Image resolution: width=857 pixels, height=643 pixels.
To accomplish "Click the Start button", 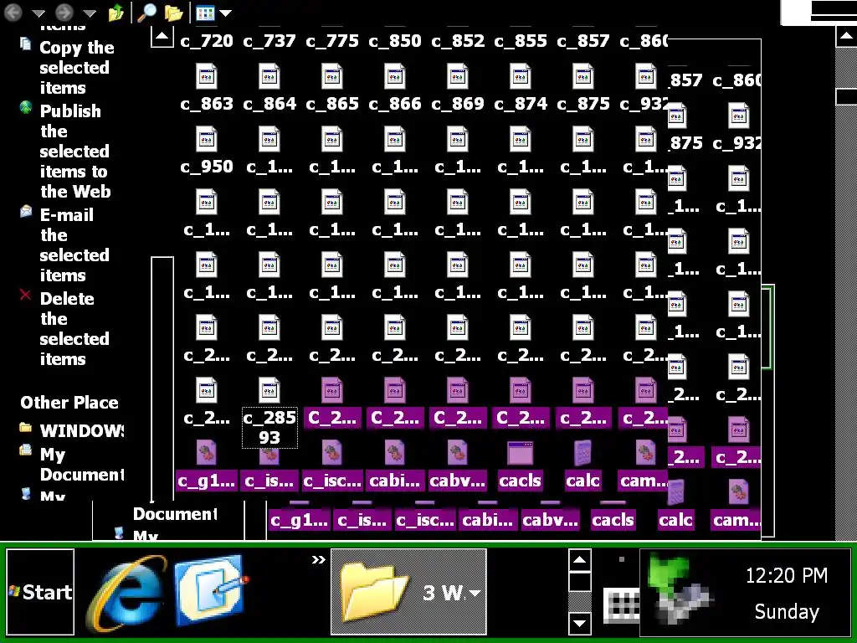I will (40, 592).
